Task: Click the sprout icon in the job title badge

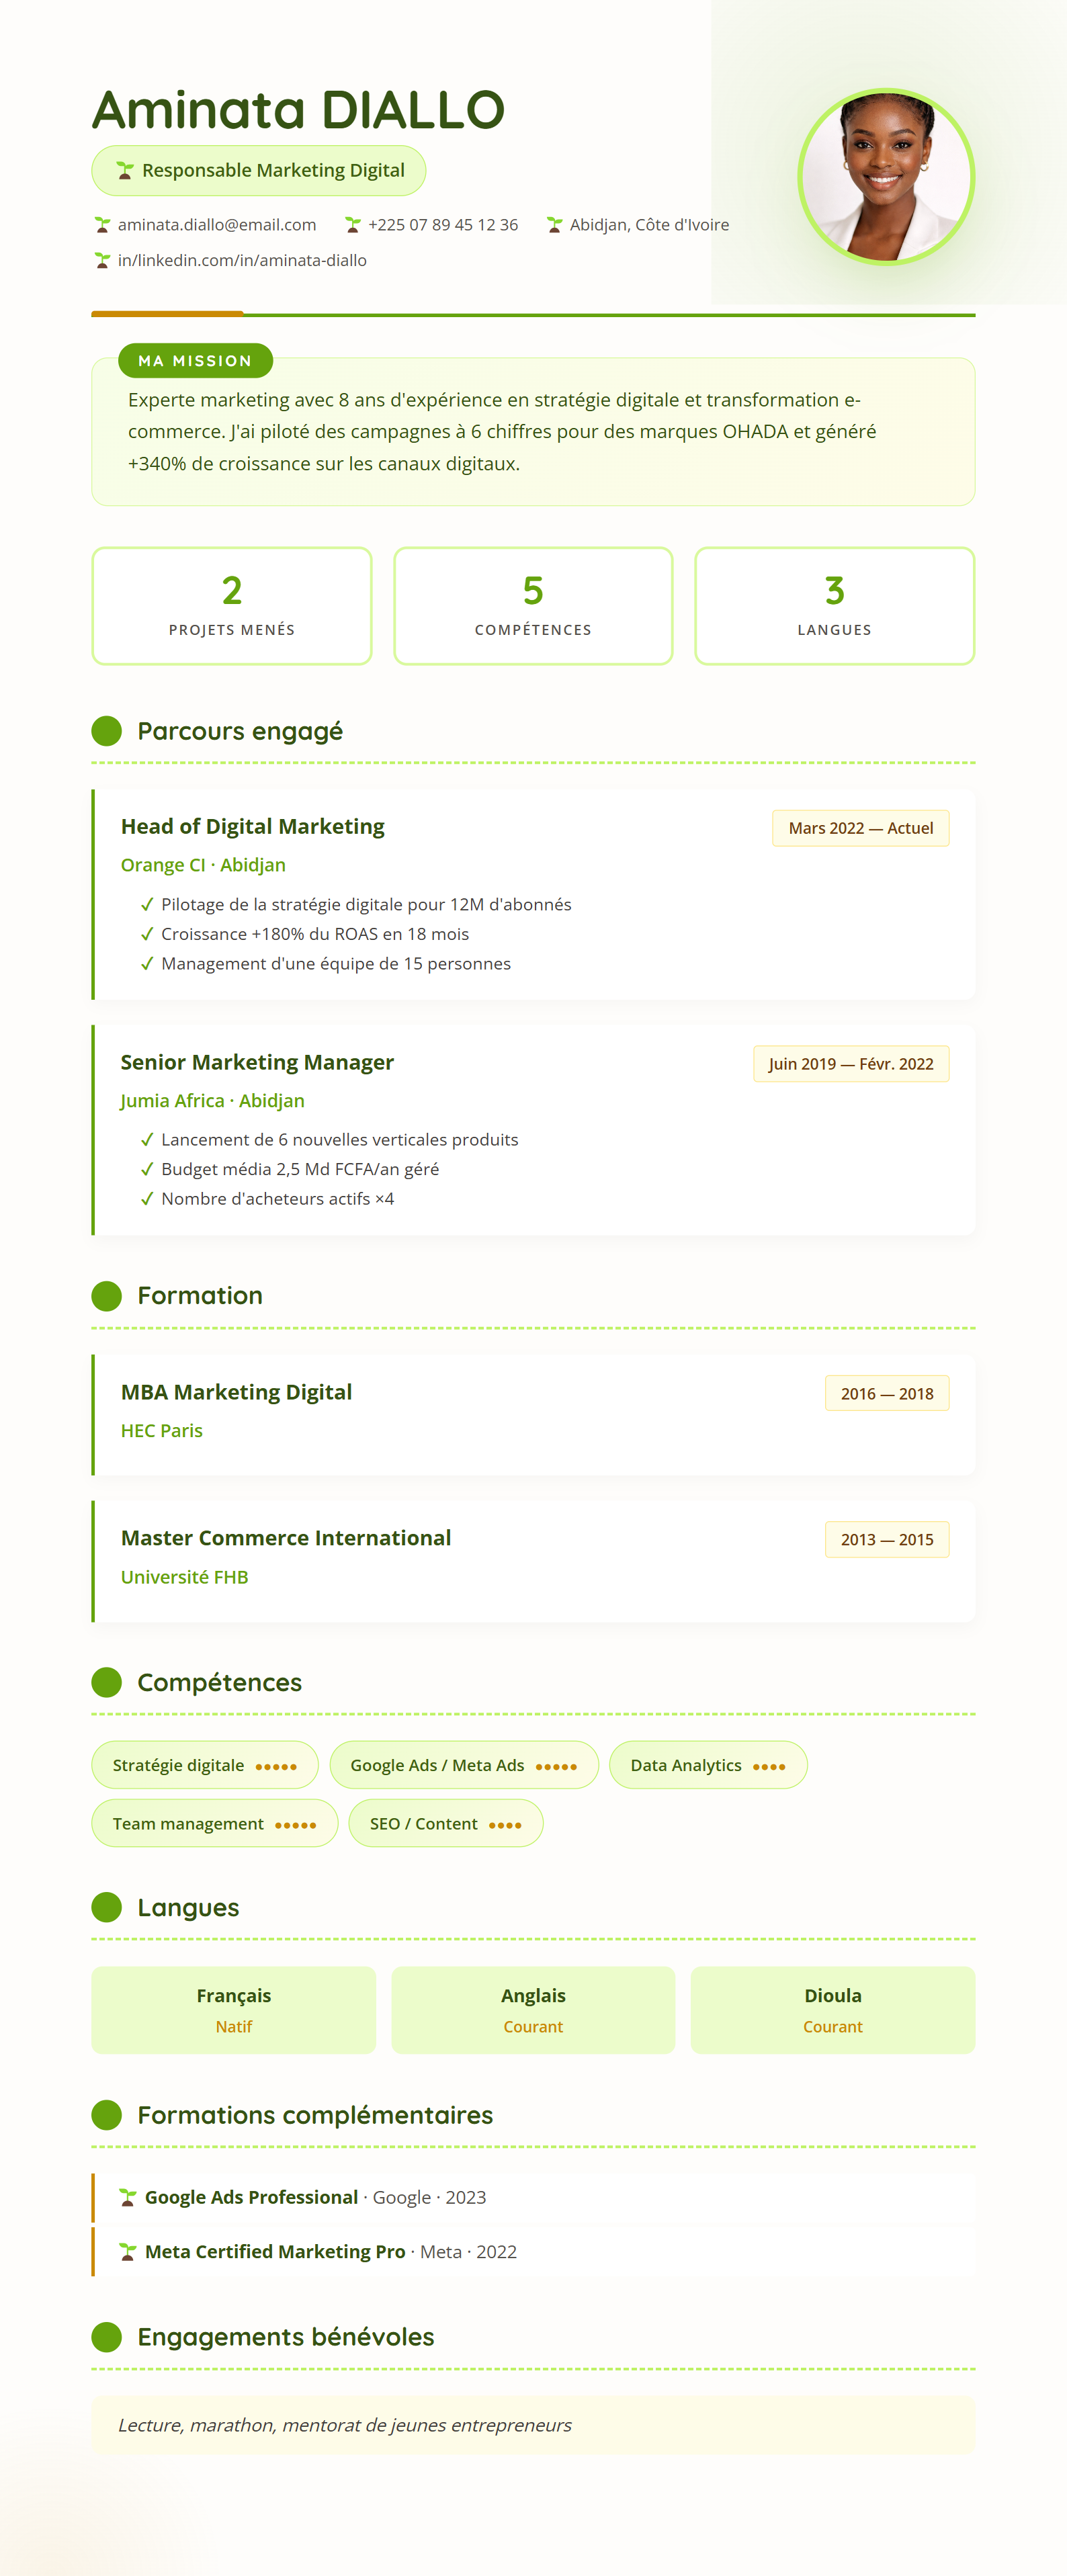Action: [x=125, y=171]
